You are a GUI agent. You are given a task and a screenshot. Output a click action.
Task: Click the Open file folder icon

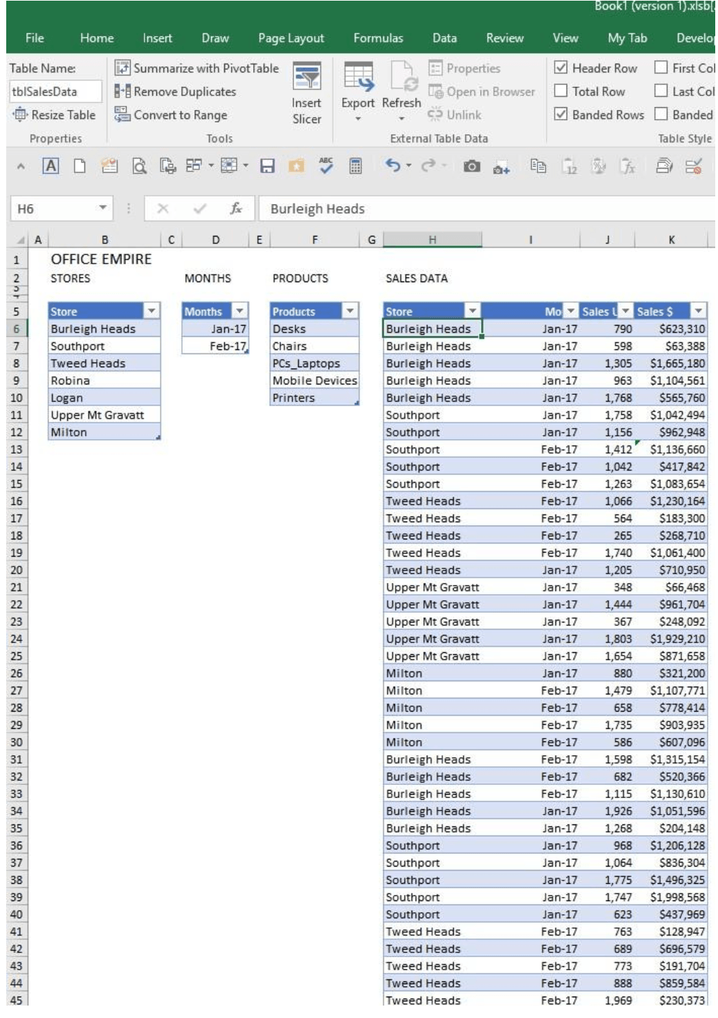click(x=109, y=166)
